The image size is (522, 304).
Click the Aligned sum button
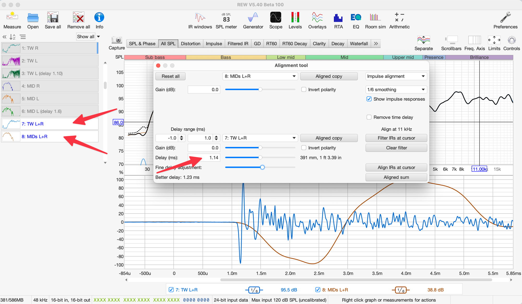click(396, 177)
